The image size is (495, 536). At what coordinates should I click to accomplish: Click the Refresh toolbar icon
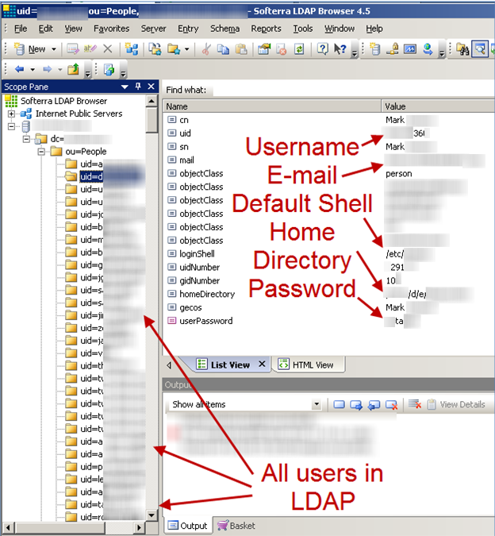(x=299, y=49)
